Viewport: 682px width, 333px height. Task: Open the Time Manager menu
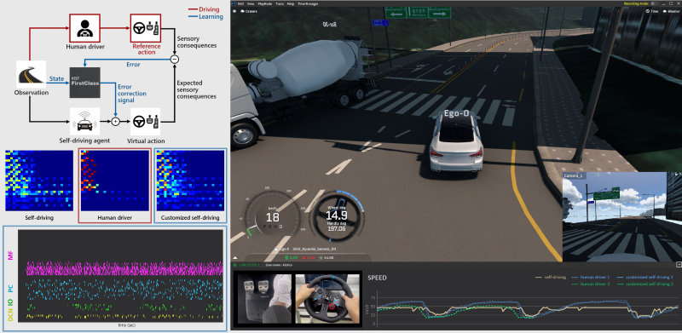coord(308,3)
